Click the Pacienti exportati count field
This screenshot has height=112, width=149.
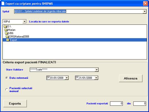pos(116,104)
